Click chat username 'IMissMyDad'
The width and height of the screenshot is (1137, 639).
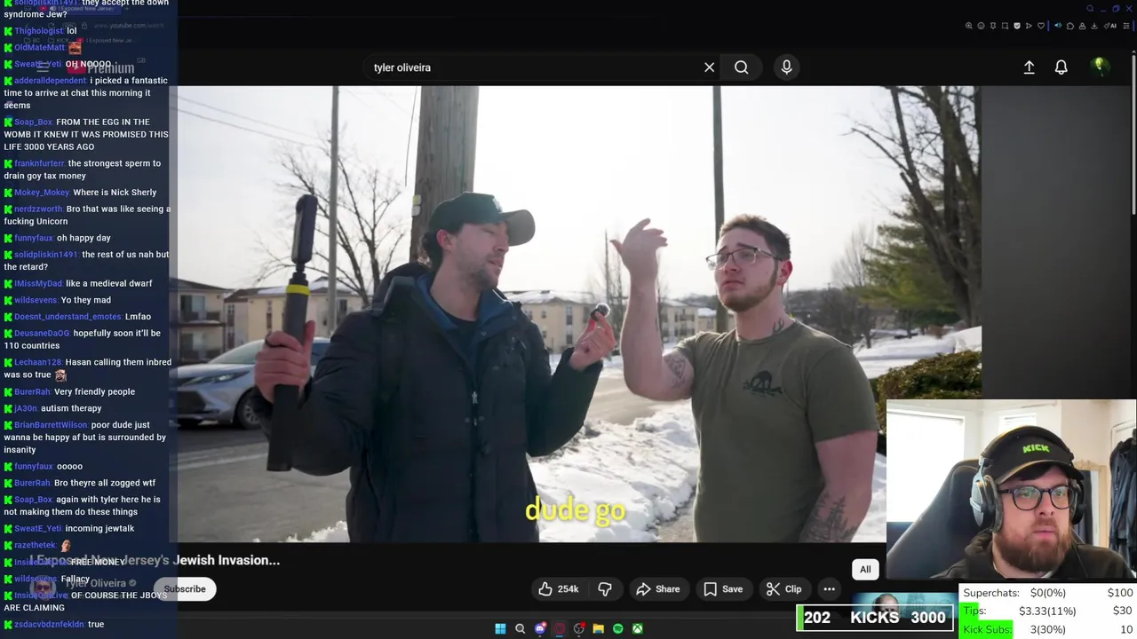(x=38, y=283)
